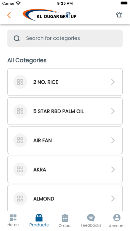Tap the orange back arrow icon
Viewport: 130px width, 231px height.
[9, 15]
